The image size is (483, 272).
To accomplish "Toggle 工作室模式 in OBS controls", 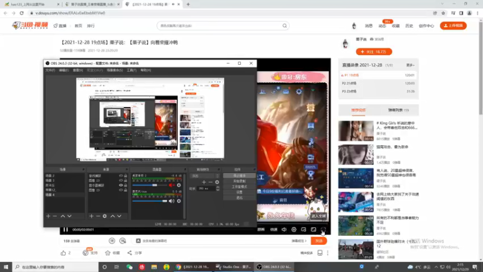I will coord(239,187).
